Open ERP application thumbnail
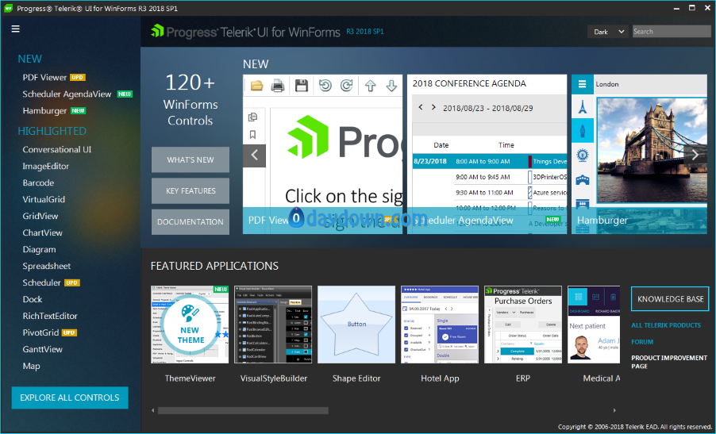The width and height of the screenshot is (716, 434). [x=523, y=325]
